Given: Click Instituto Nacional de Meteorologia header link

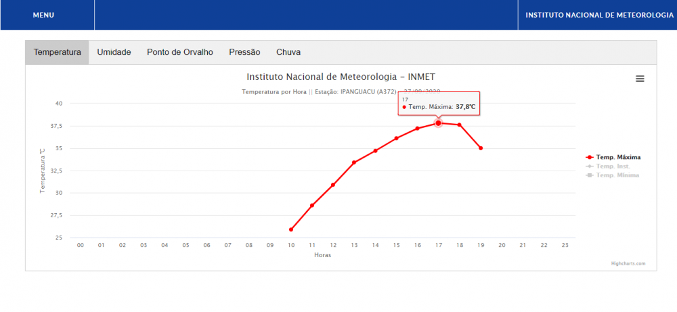Looking at the screenshot, I should click(x=599, y=15).
